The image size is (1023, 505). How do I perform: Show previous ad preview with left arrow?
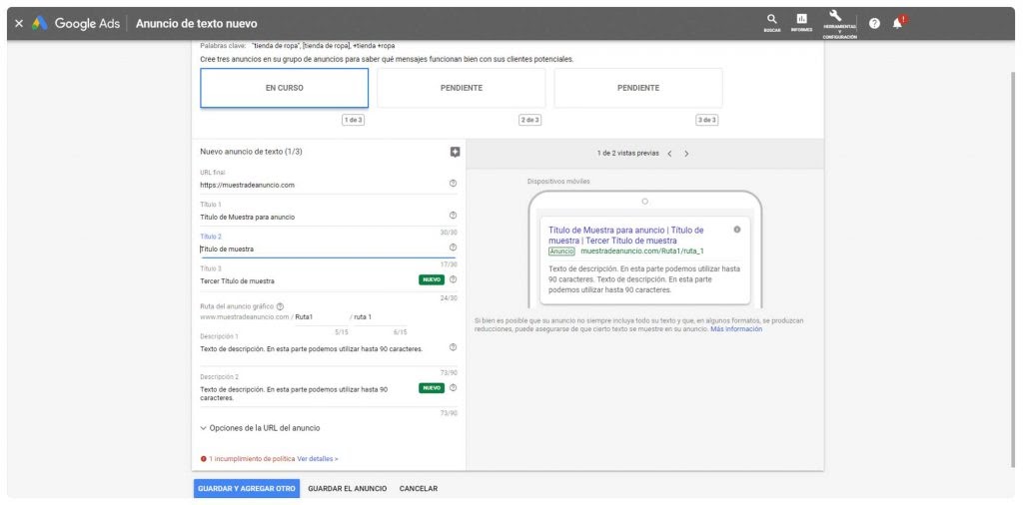(669, 154)
